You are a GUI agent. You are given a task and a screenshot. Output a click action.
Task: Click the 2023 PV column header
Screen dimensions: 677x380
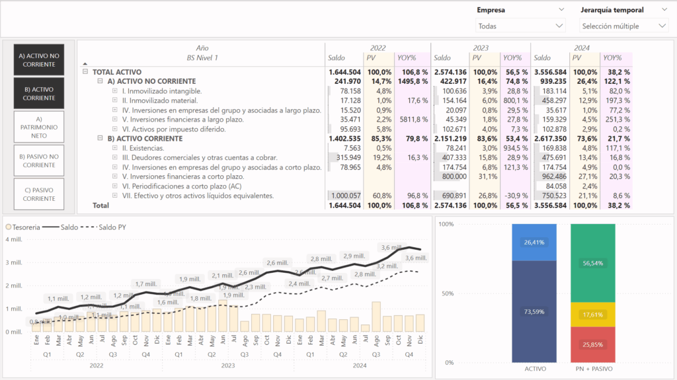[477, 57]
